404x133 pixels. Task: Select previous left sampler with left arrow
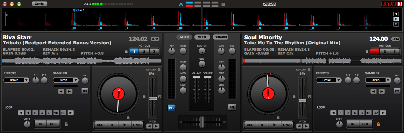pos(61,92)
